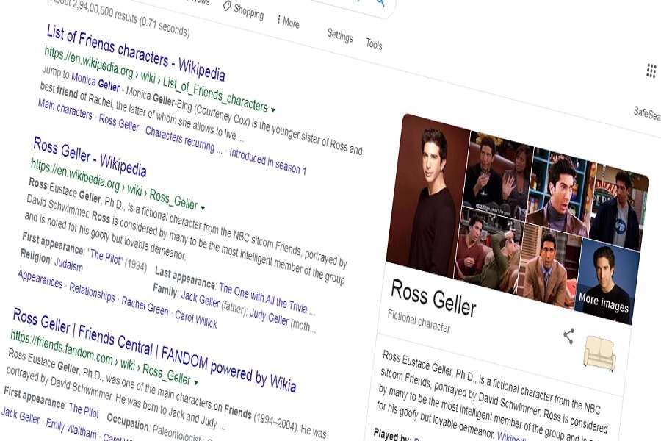This screenshot has width=661, height=441.
Task: Expand arrow after List_of_Friends_characters URL
Action: click(x=273, y=110)
